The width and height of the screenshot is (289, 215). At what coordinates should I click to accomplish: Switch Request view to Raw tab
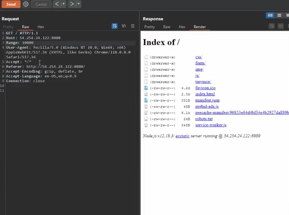25,27
